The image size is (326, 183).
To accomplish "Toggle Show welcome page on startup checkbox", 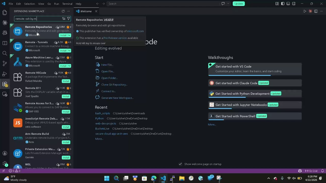I will [180, 164].
